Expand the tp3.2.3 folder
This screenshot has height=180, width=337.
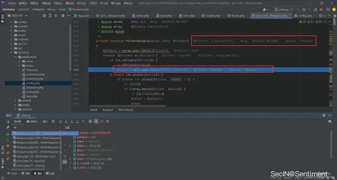(x=11, y=44)
